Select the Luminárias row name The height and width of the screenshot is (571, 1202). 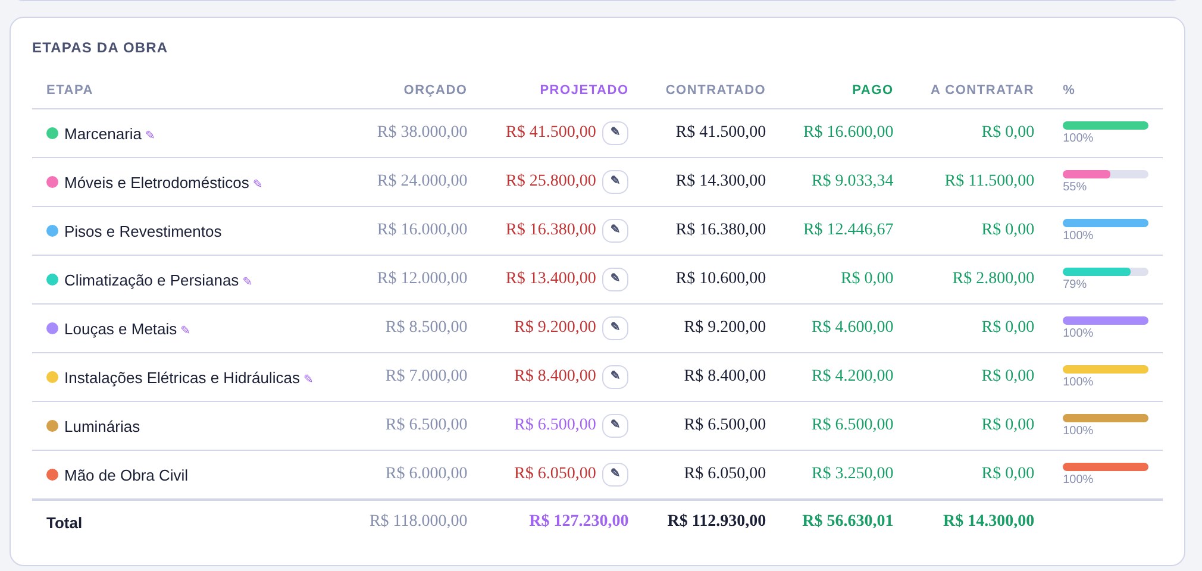pyautogui.click(x=102, y=426)
